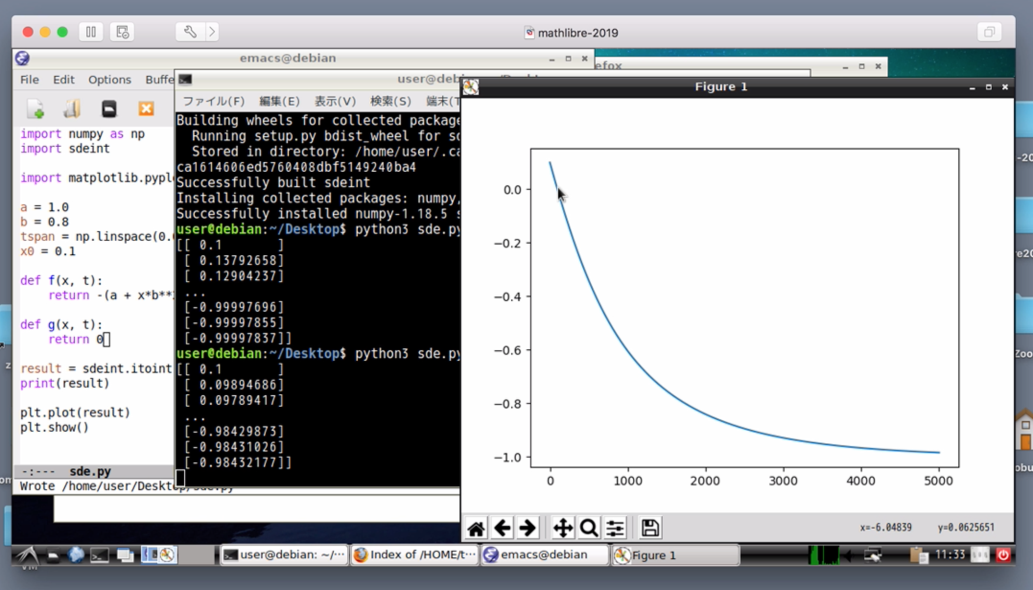The height and width of the screenshot is (590, 1033).
Task: Click the Emacs echo area reading 'Wrote /home/user/Desktop'
Action: (127, 486)
